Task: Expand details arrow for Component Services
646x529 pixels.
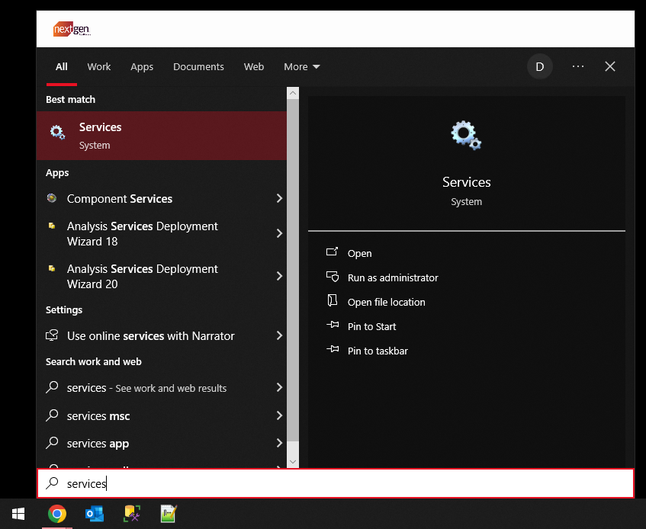Action: [279, 198]
